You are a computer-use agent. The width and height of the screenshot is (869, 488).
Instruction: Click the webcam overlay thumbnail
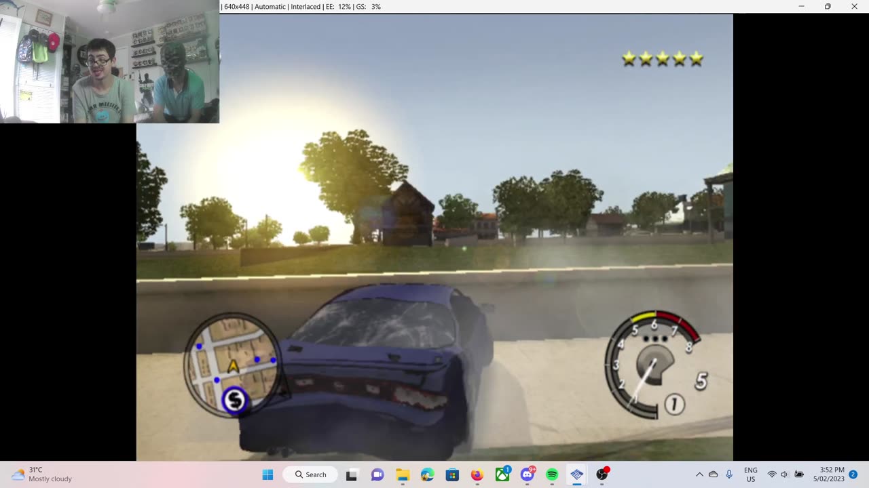109,62
